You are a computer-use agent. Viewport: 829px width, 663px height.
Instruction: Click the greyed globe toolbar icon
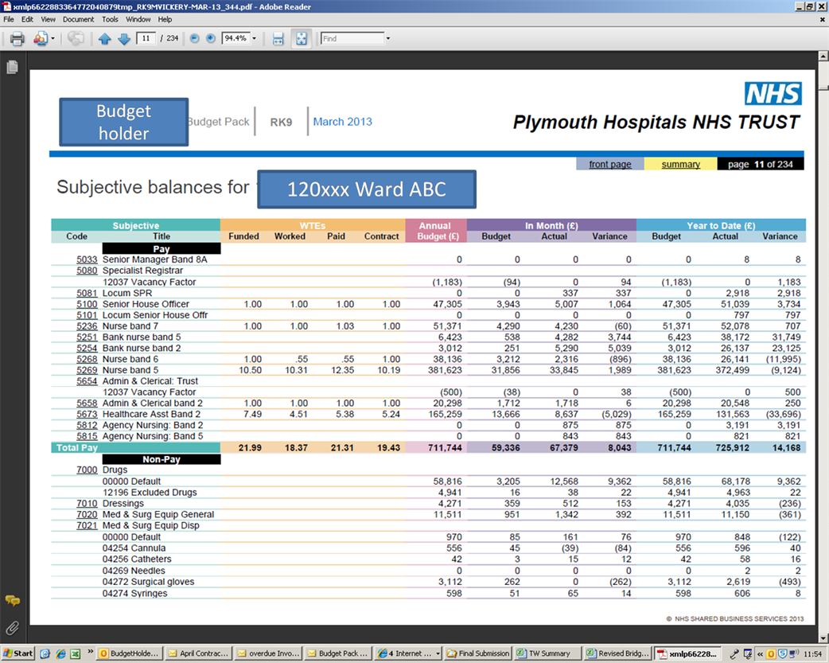pos(76,39)
